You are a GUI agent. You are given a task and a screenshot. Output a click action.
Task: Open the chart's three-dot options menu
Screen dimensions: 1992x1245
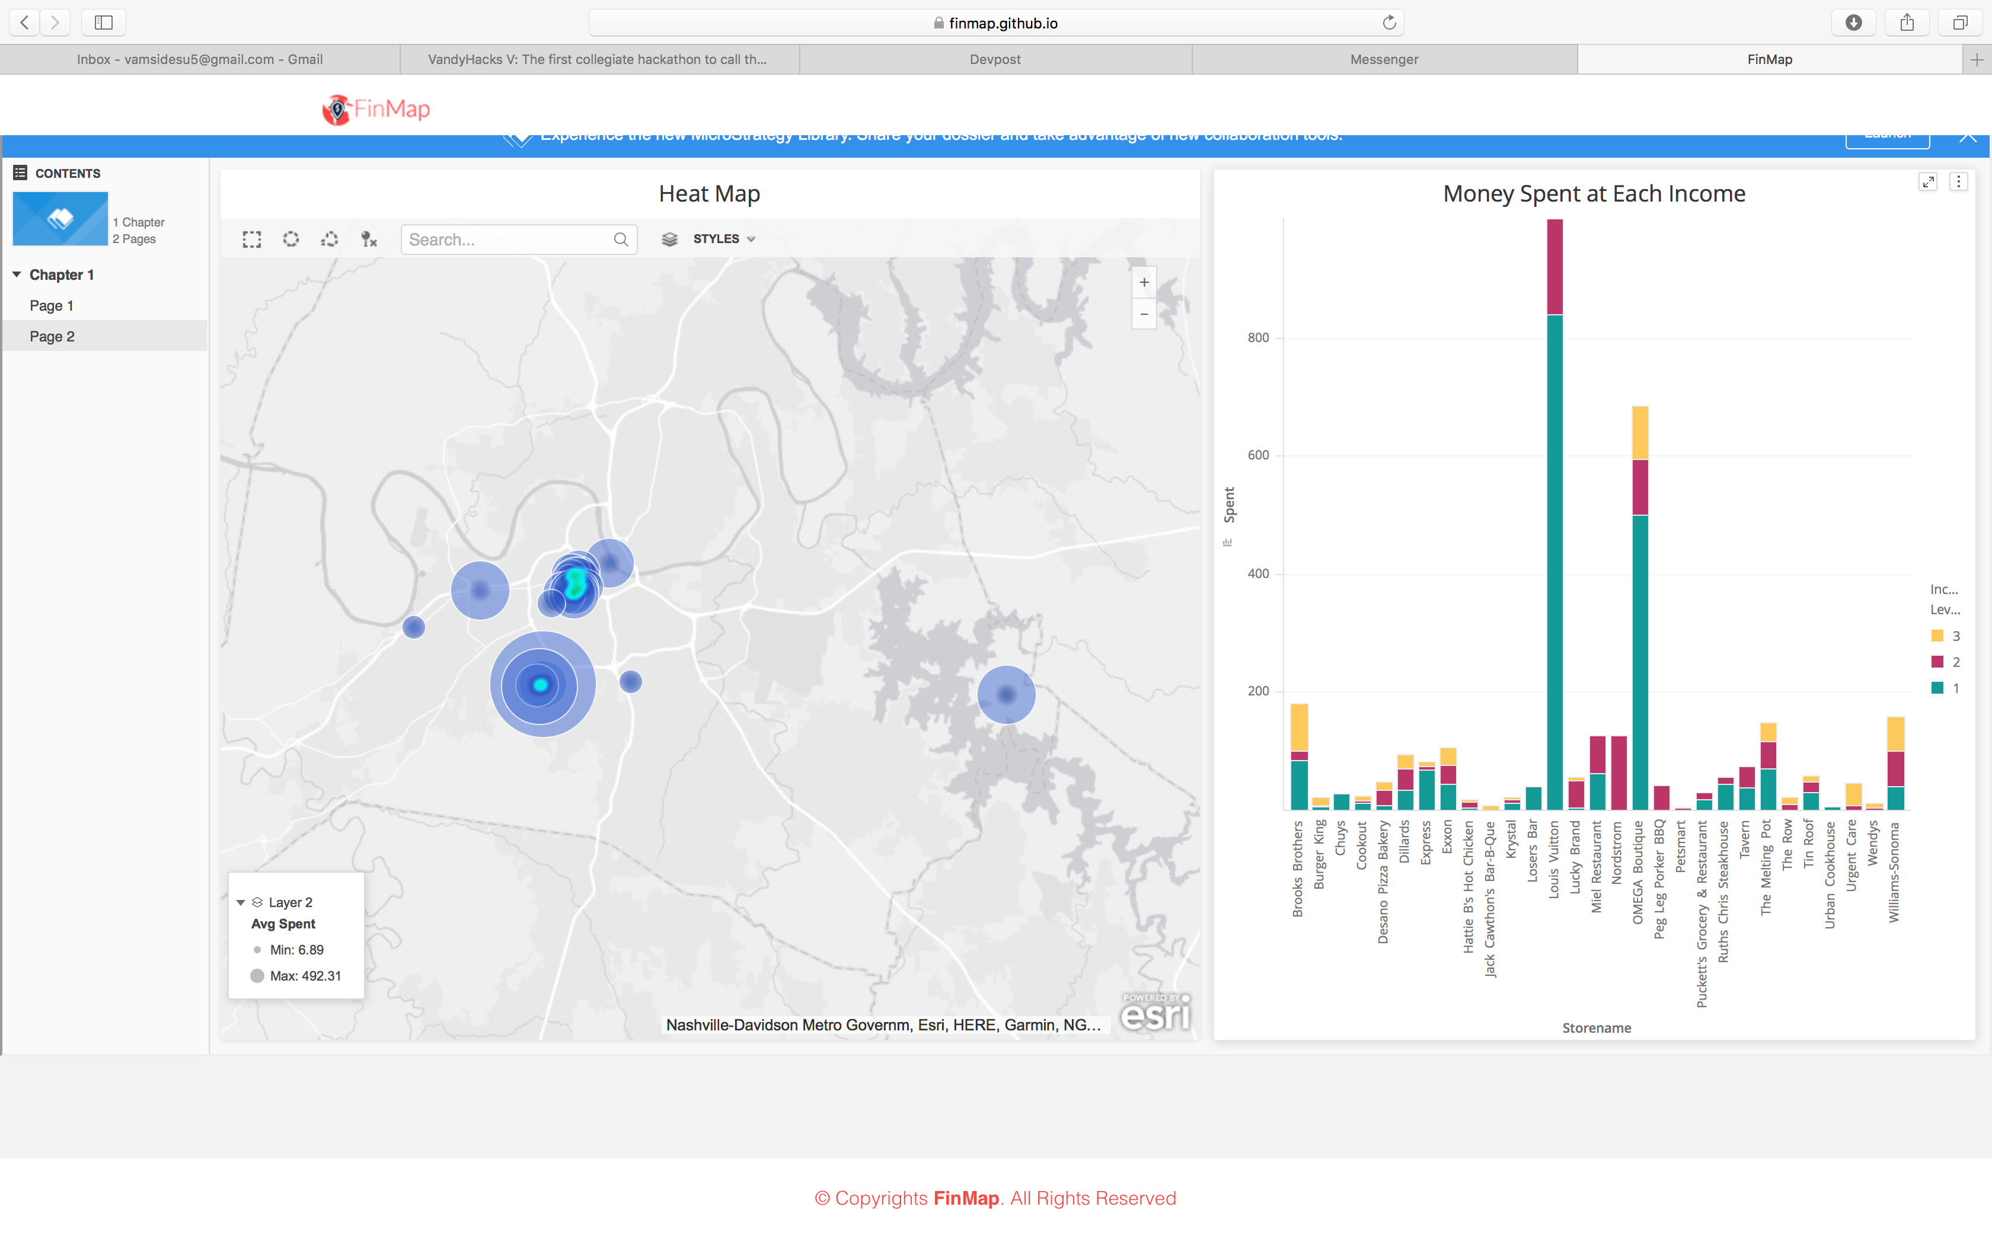1958,182
